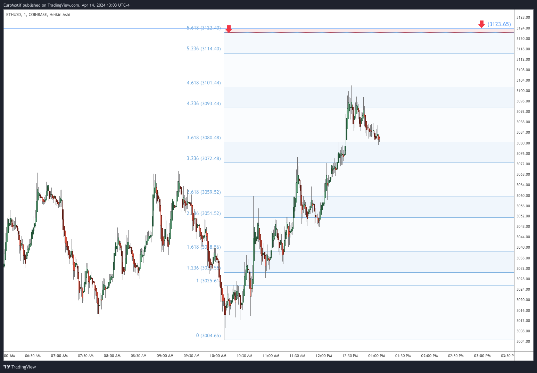
Task: Select the (3123.65) price label
Action: [499, 24]
